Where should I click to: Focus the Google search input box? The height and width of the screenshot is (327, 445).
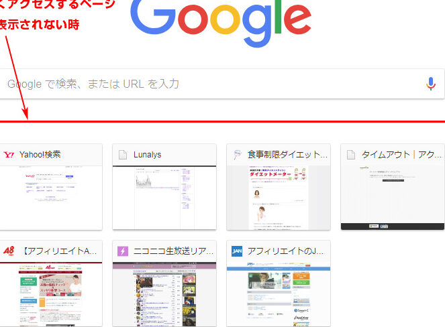tap(222, 84)
